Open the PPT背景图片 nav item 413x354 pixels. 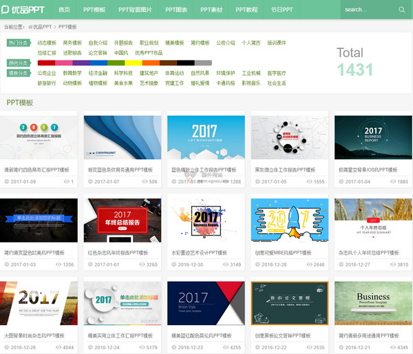pyautogui.click(x=135, y=10)
